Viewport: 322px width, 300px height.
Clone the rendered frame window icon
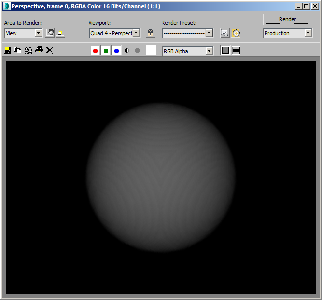(28, 50)
